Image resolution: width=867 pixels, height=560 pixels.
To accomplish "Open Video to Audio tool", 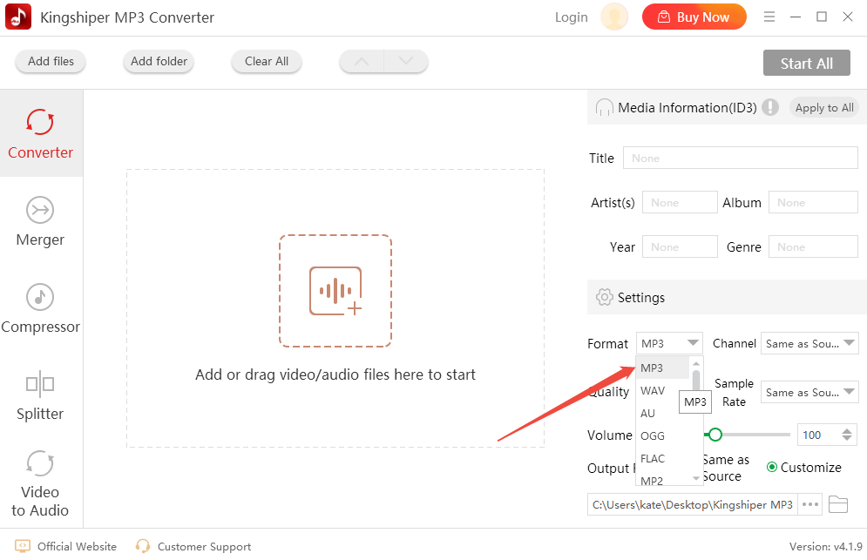I will [40, 482].
